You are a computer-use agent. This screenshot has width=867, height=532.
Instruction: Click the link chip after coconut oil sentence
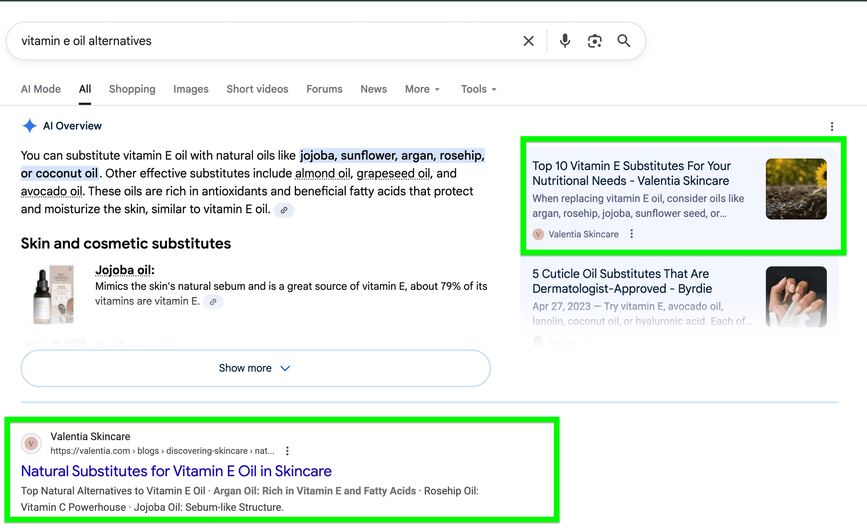point(284,210)
